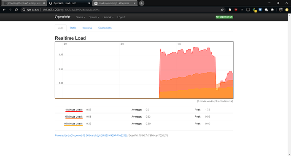Open the Powered by LuCI openwrt-18.06 link
The width and height of the screenshot is (291, 156).
(91, 135)
